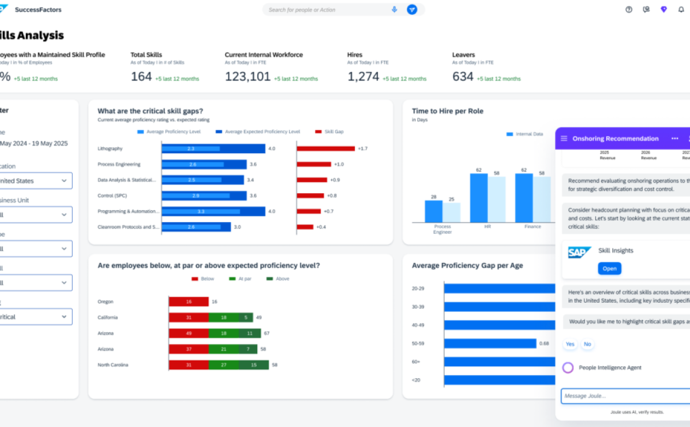Click the feedback icon beside help
This screenshot has height=427, width=690.
[x=646, y=9]
